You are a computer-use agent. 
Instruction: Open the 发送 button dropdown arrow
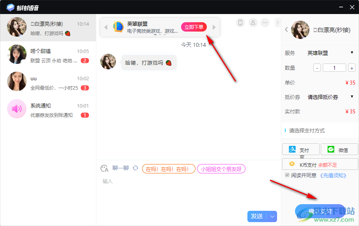pyautogui.click(x=272, y=216)
